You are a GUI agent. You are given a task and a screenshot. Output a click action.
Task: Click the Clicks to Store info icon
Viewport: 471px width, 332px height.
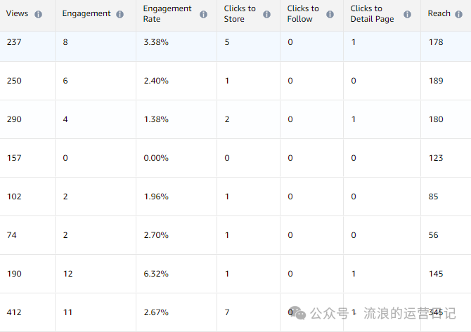[267, 14]
